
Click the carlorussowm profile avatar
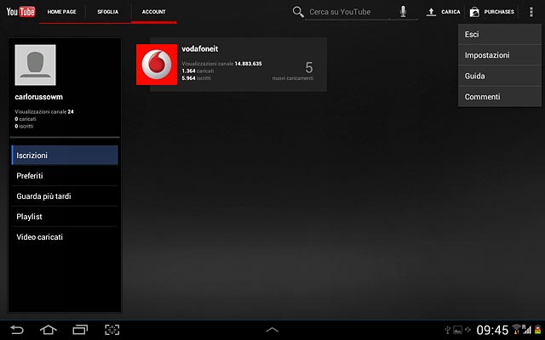click(35, 65)
